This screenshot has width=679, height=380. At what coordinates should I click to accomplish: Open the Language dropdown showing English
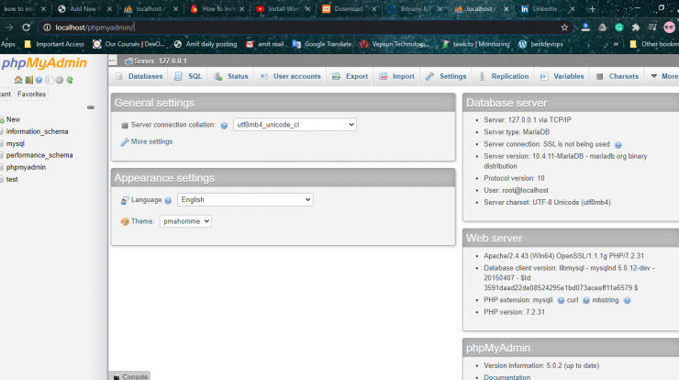[245, 200]
